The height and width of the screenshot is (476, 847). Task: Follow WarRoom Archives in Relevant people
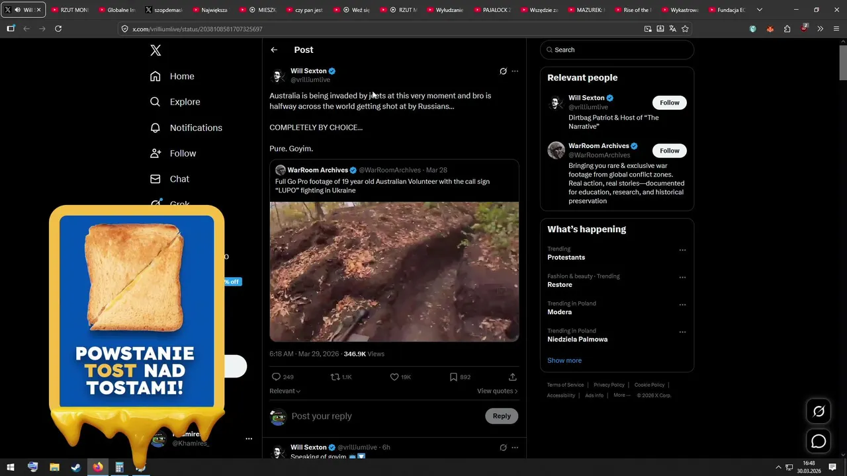(x=670, y=151)
